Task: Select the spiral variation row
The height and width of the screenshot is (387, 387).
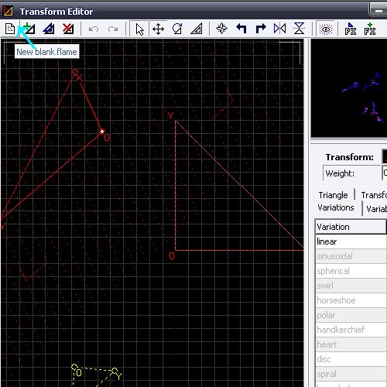Action: point(351,374)
